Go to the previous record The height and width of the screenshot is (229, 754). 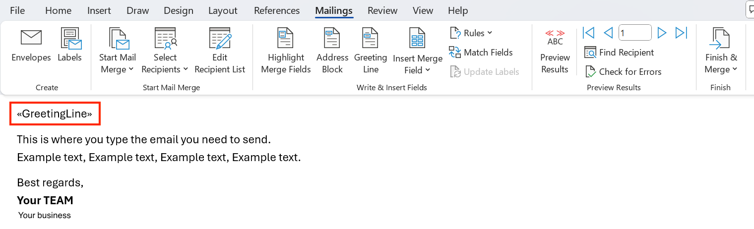point(608,33)
